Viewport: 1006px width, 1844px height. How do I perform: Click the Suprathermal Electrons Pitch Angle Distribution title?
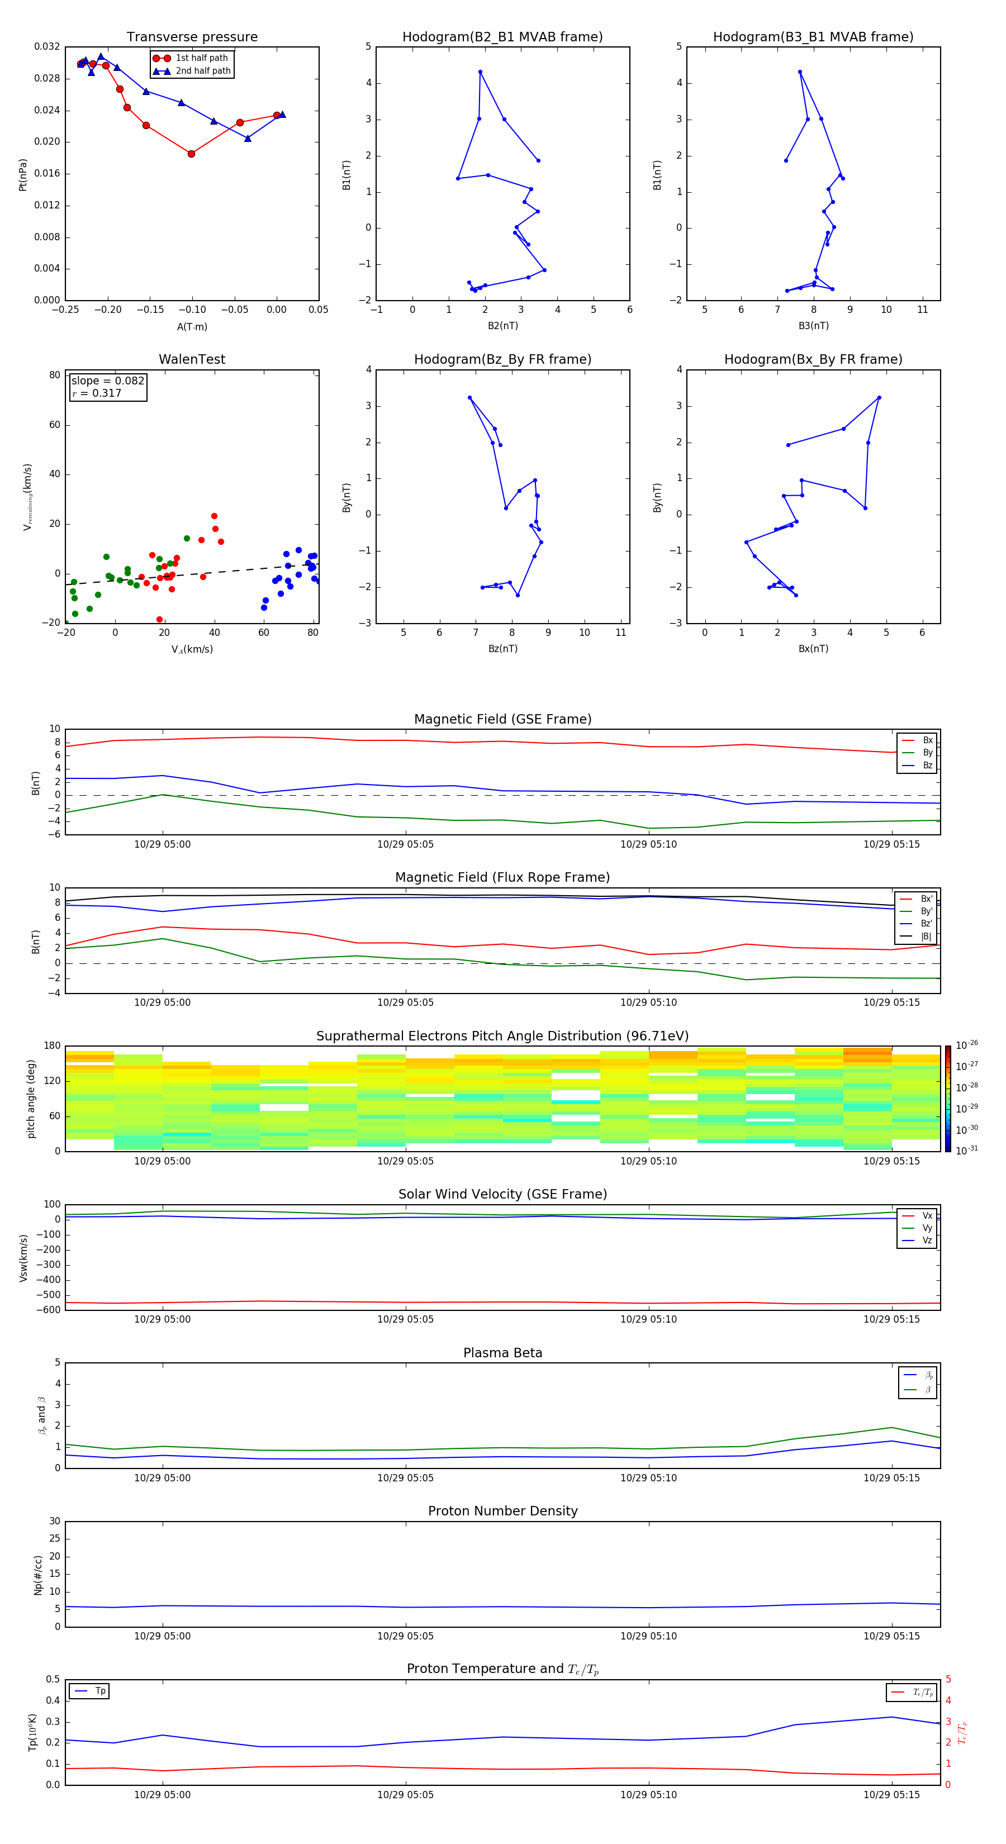click(x=502, y=1037)
